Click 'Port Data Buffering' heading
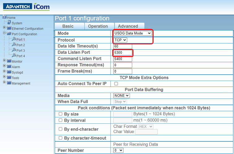Image resolution: width=234 pixels, height=154 pixels. (x=144, y=90)
